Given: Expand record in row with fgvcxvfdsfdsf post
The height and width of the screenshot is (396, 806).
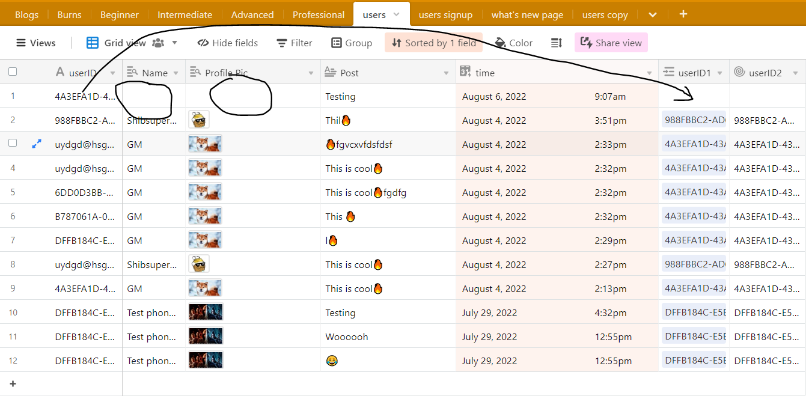Looking at the screenshot, I should click(37, 144).
